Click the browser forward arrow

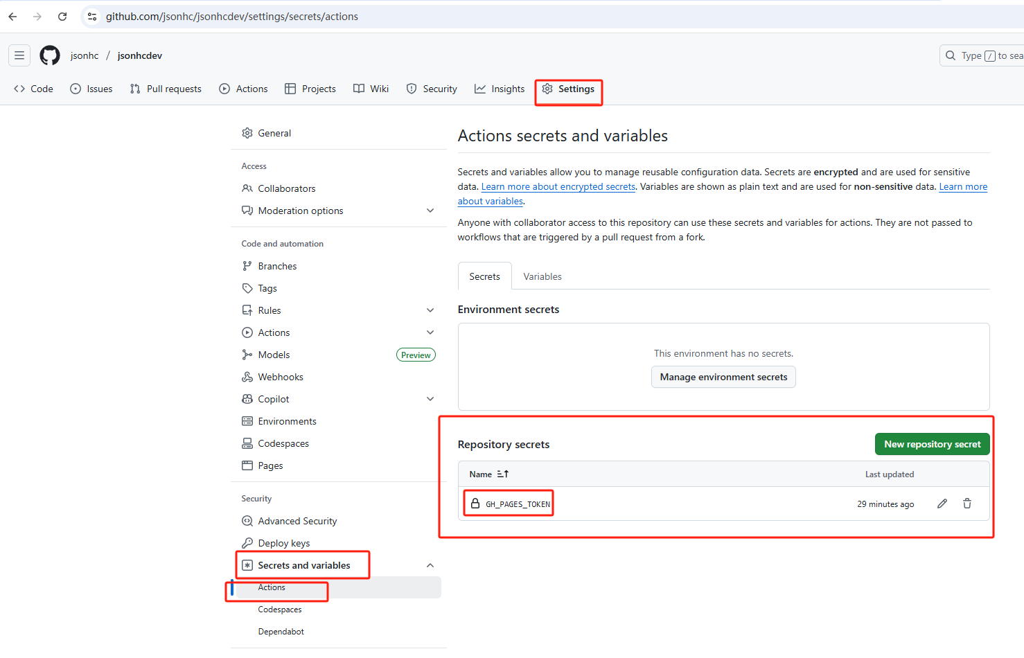[37, 17]
